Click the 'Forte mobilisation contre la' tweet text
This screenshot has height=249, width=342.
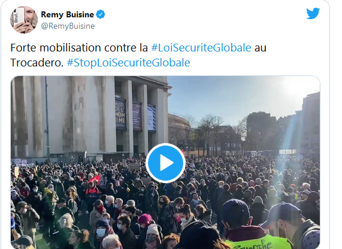(79, 47)
